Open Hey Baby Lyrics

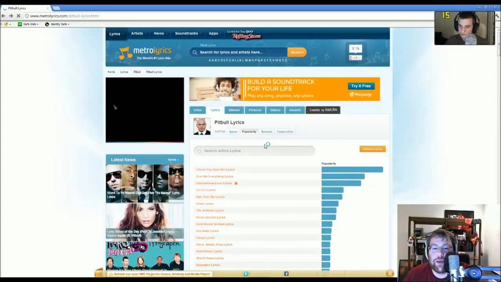pos(207,231)
